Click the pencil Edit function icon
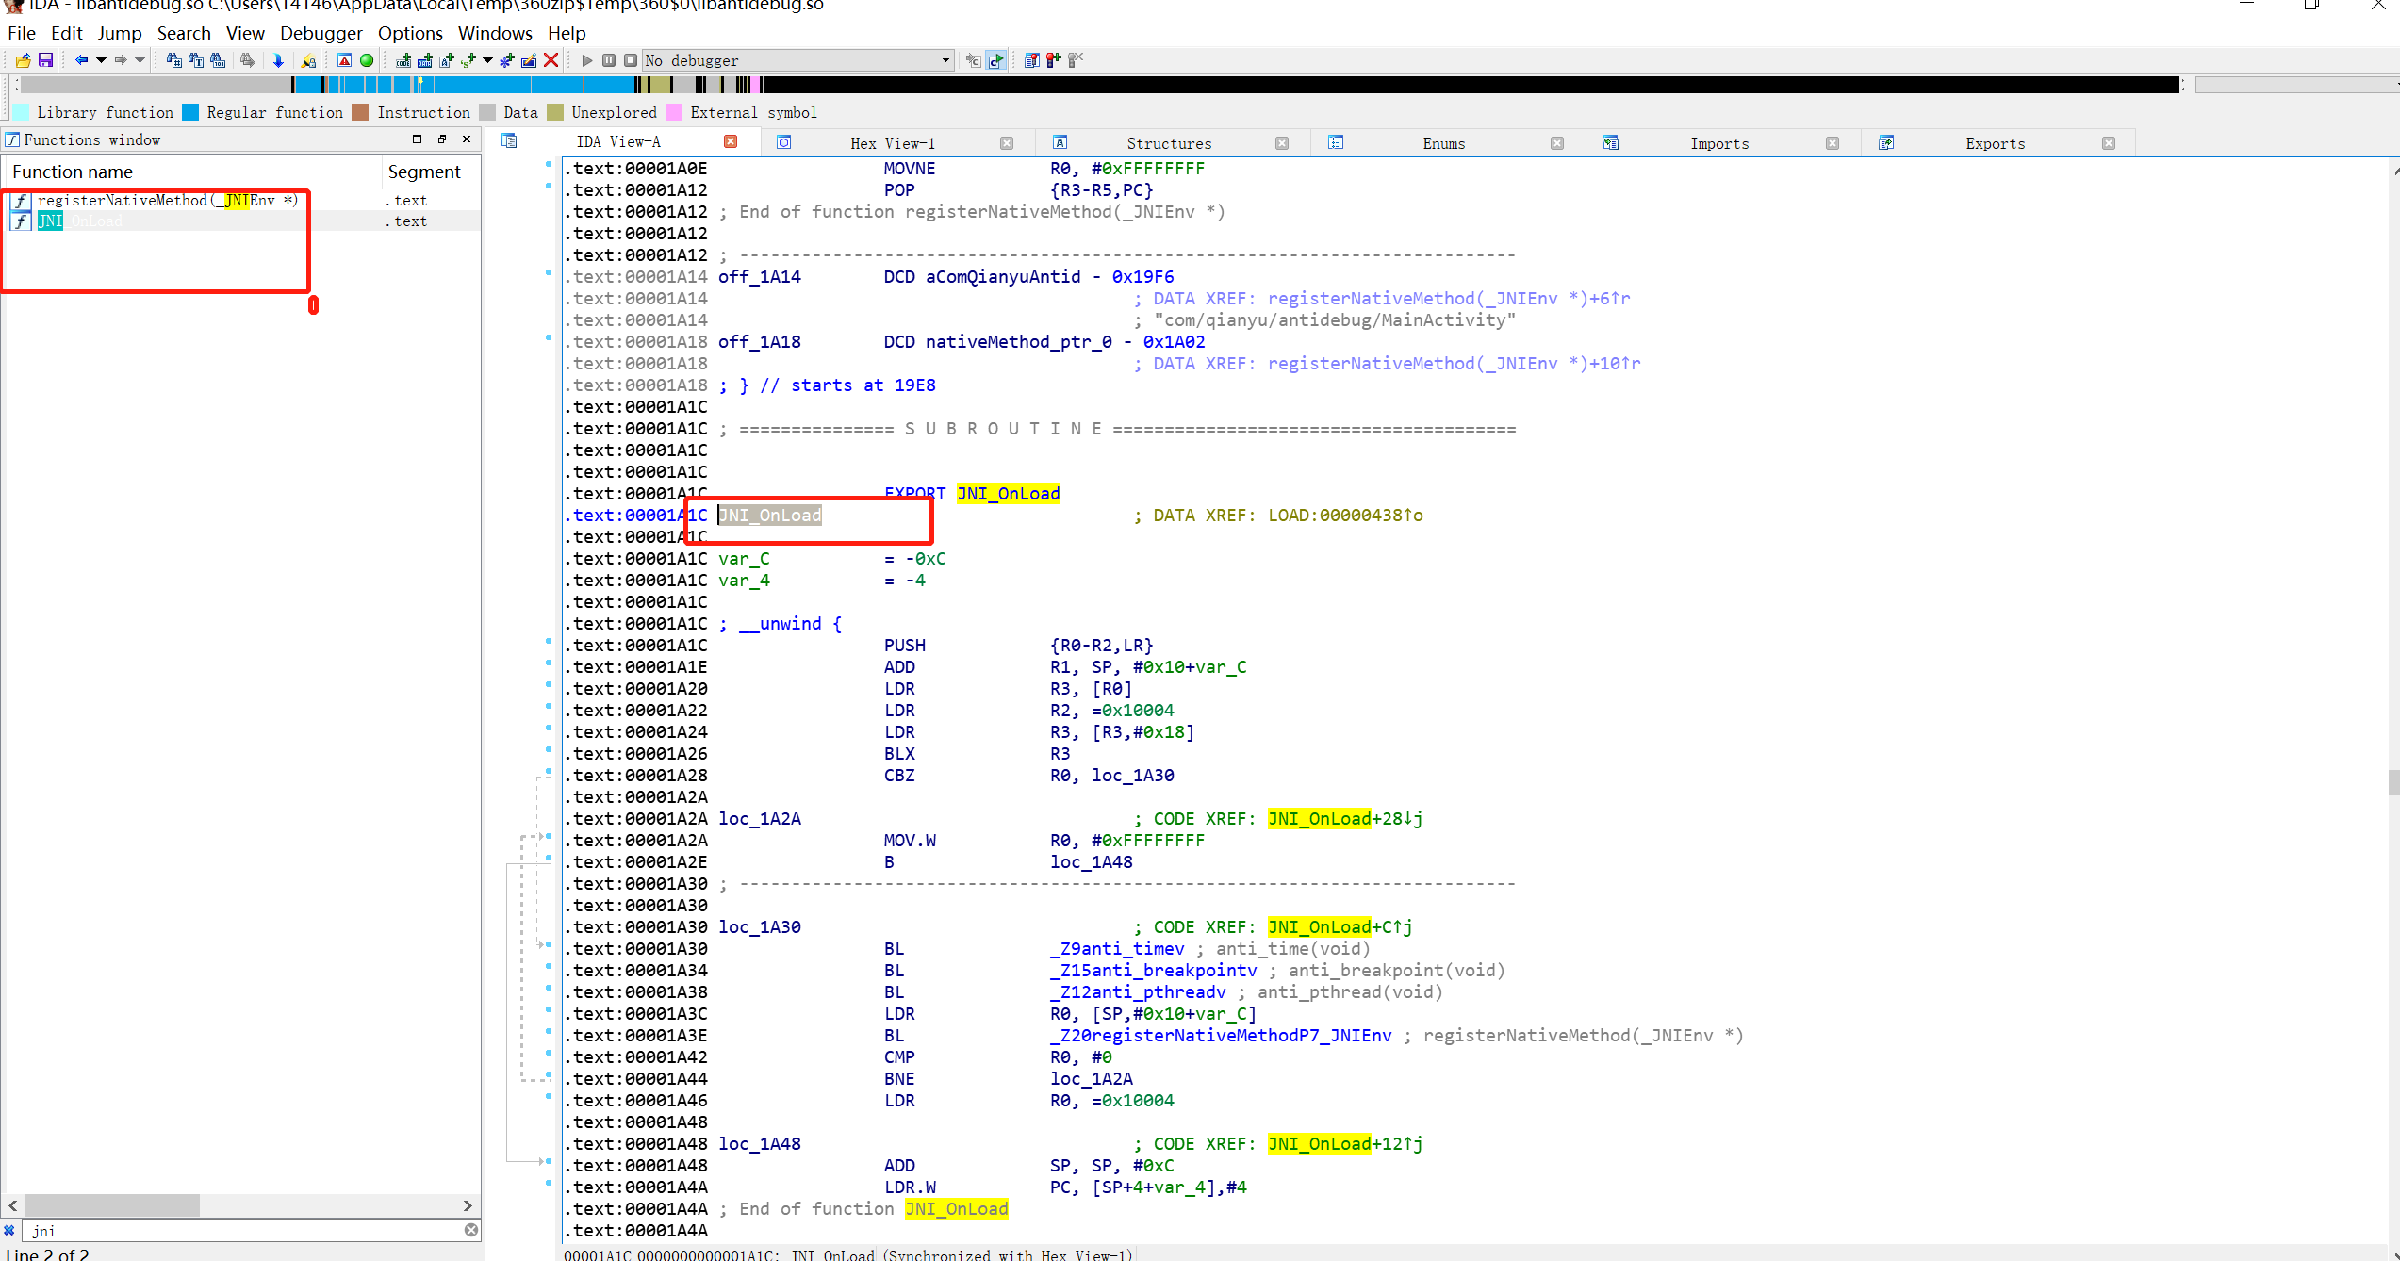2400x1261 pixels. 529,60
